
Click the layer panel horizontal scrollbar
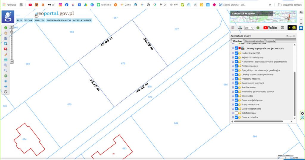point(259,121)
